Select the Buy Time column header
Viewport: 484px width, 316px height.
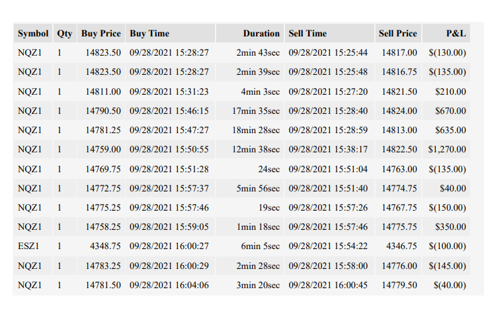170,33
